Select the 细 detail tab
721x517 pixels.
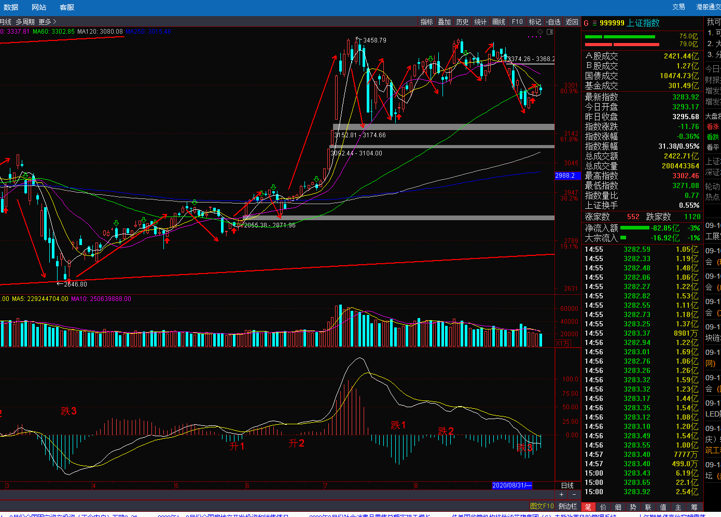click(x=618, y=507)
